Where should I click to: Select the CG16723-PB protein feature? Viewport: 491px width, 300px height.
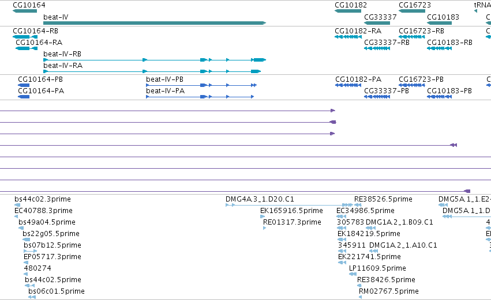click(412, 85)
